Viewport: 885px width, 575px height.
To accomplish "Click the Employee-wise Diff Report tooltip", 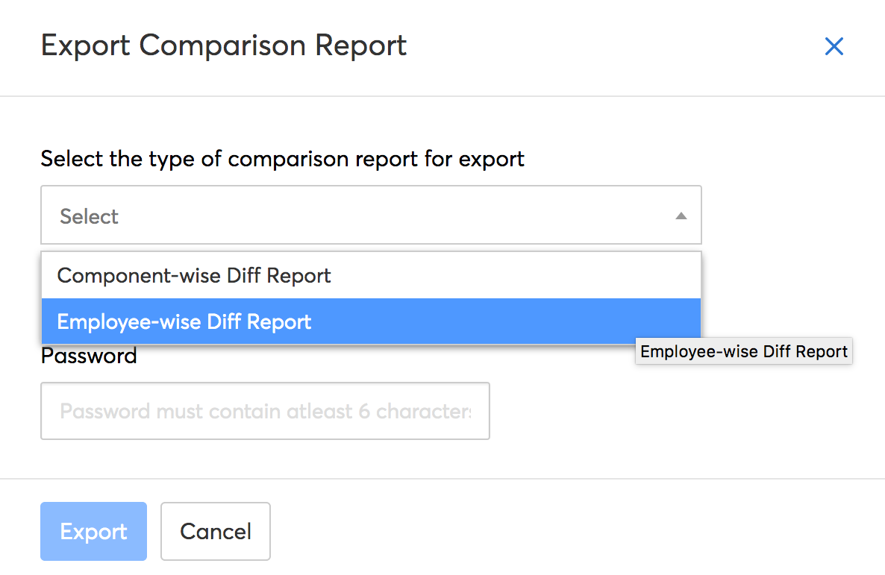I will click(743, 351).
